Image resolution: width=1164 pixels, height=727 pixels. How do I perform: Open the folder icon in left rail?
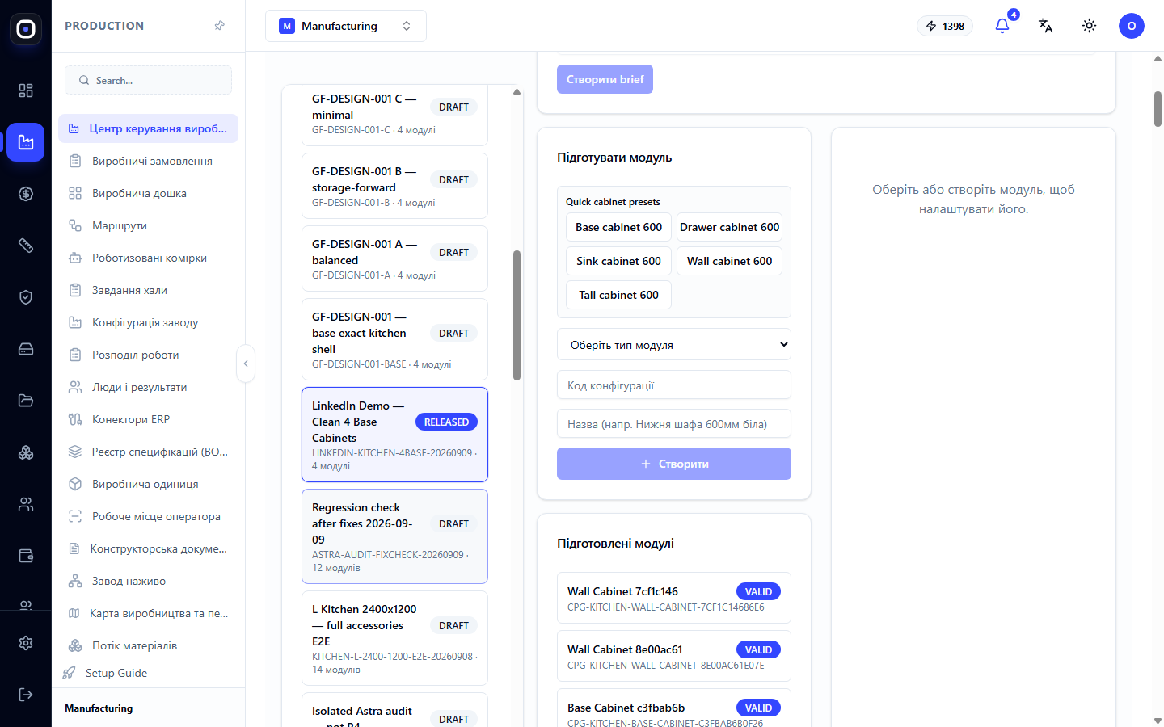pos(26,401)
